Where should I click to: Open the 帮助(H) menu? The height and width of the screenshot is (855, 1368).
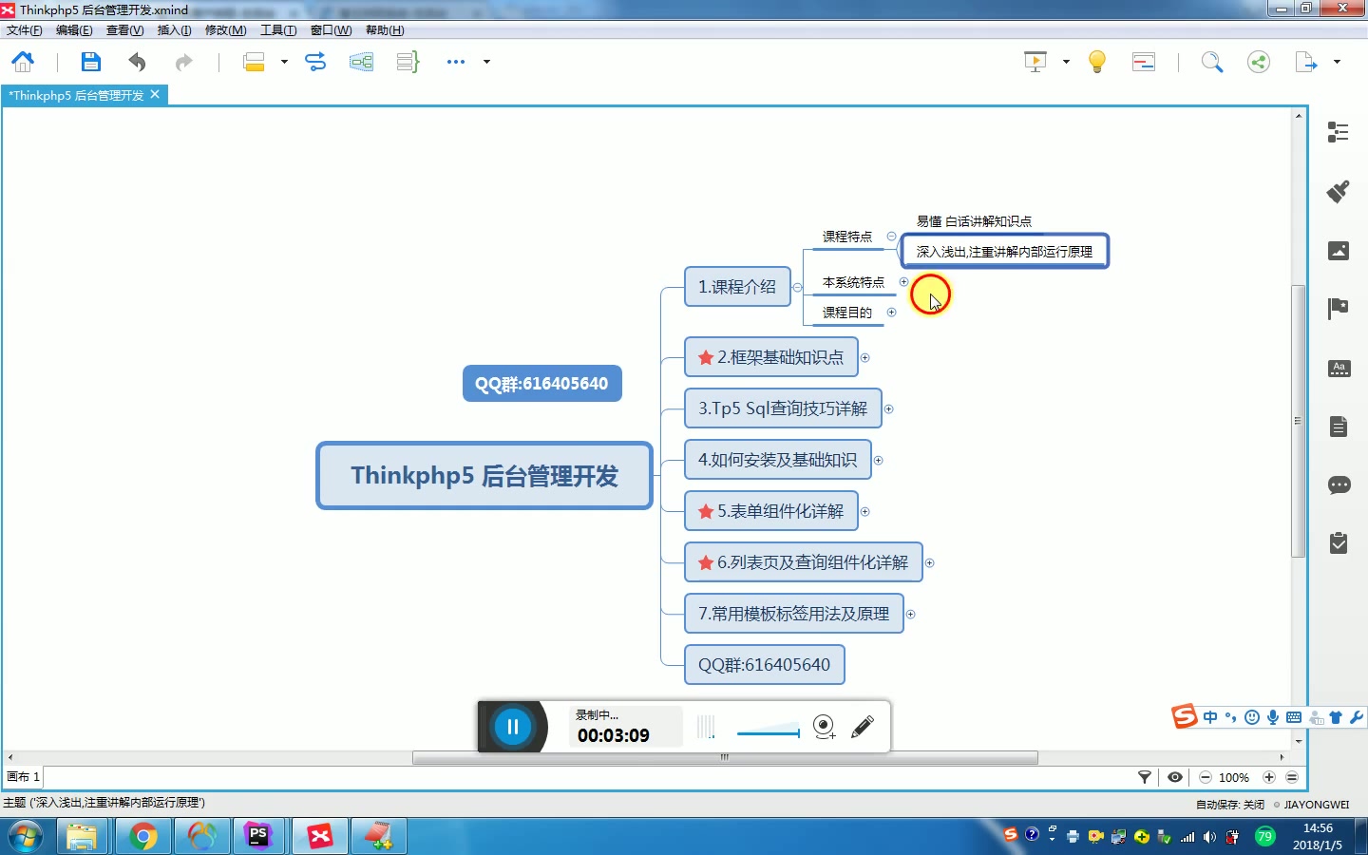point(385,30)
